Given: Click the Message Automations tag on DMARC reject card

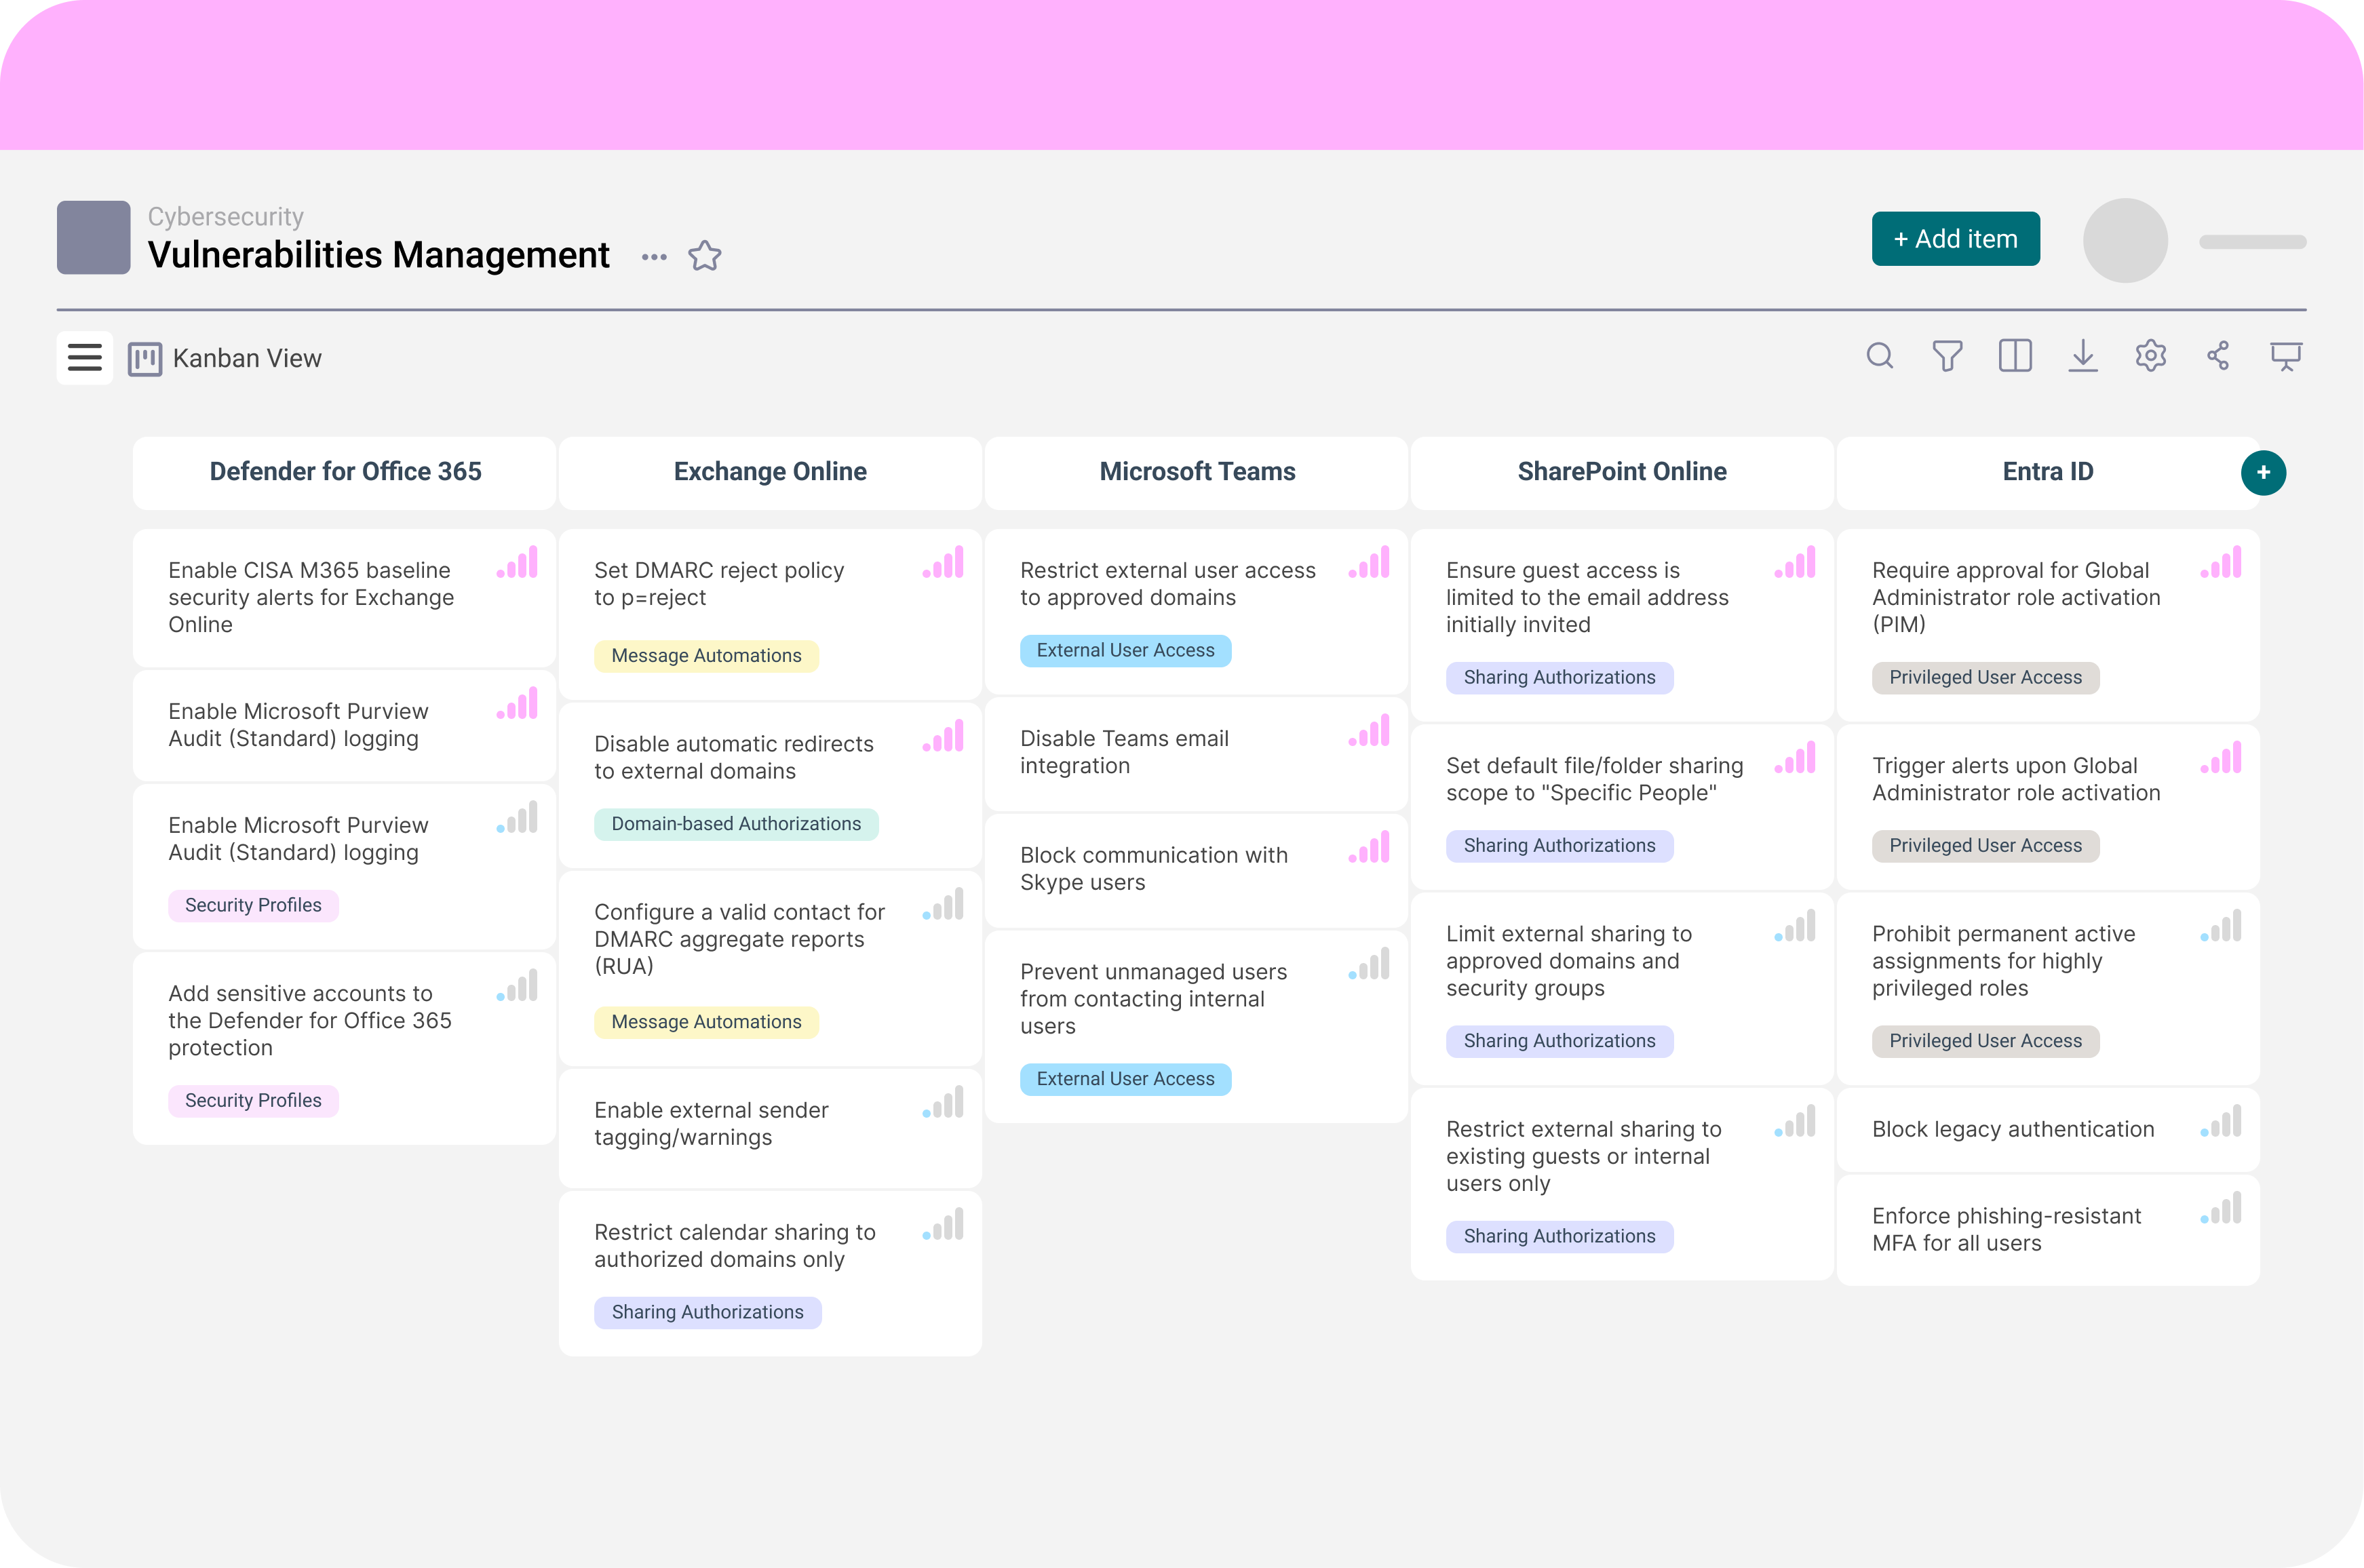Looking at the screenshot, I should [x=706, y=656].
